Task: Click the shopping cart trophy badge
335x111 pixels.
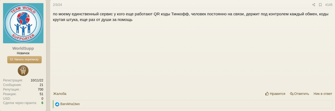Action: coord(23,71)
